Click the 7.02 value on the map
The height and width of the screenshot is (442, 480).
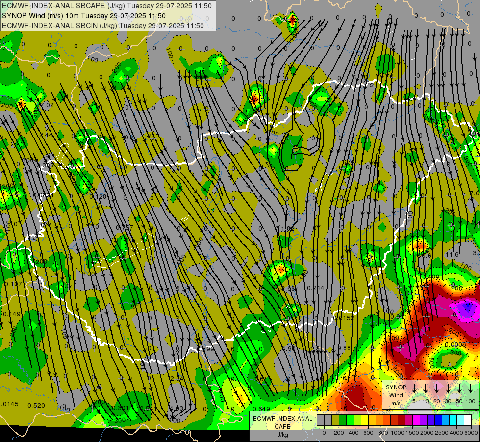click(47, 105)
